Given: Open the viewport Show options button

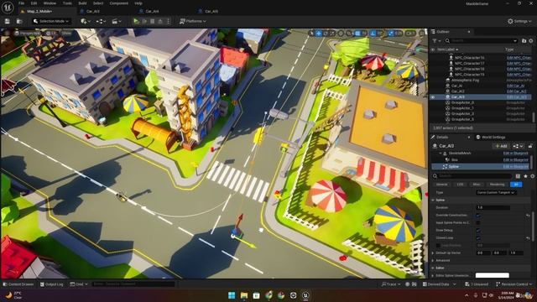Looking at the screenshot, I should pos(66,34).
